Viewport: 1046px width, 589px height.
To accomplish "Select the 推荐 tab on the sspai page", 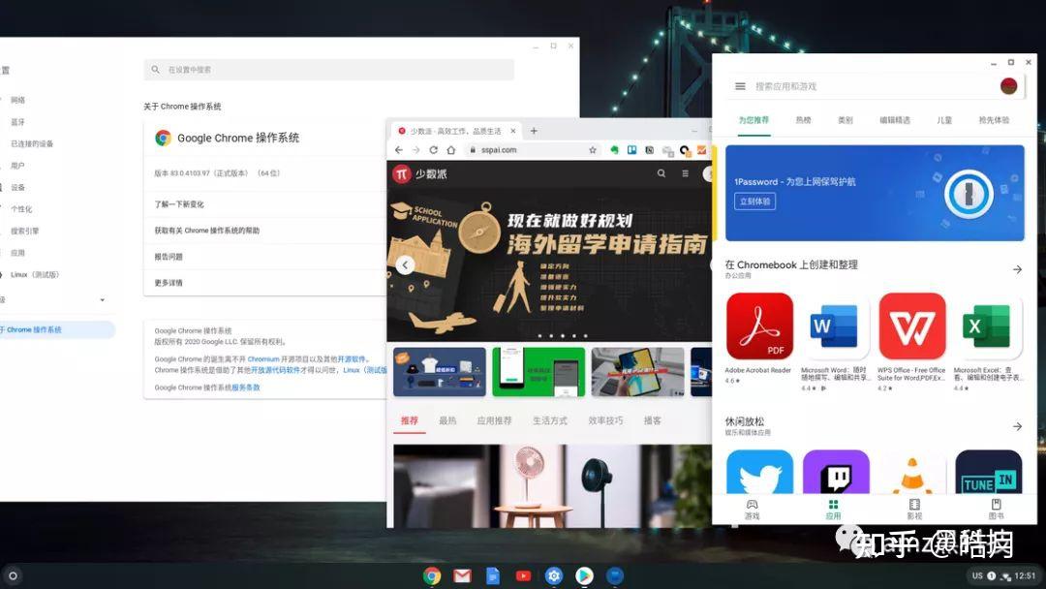I will coord(409,420).
